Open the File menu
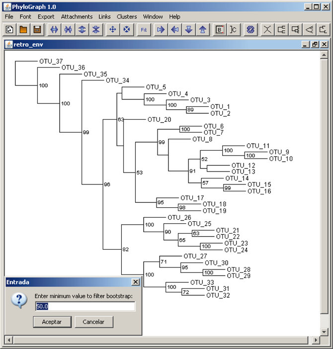The image size is (333, 349). [9, 16]
